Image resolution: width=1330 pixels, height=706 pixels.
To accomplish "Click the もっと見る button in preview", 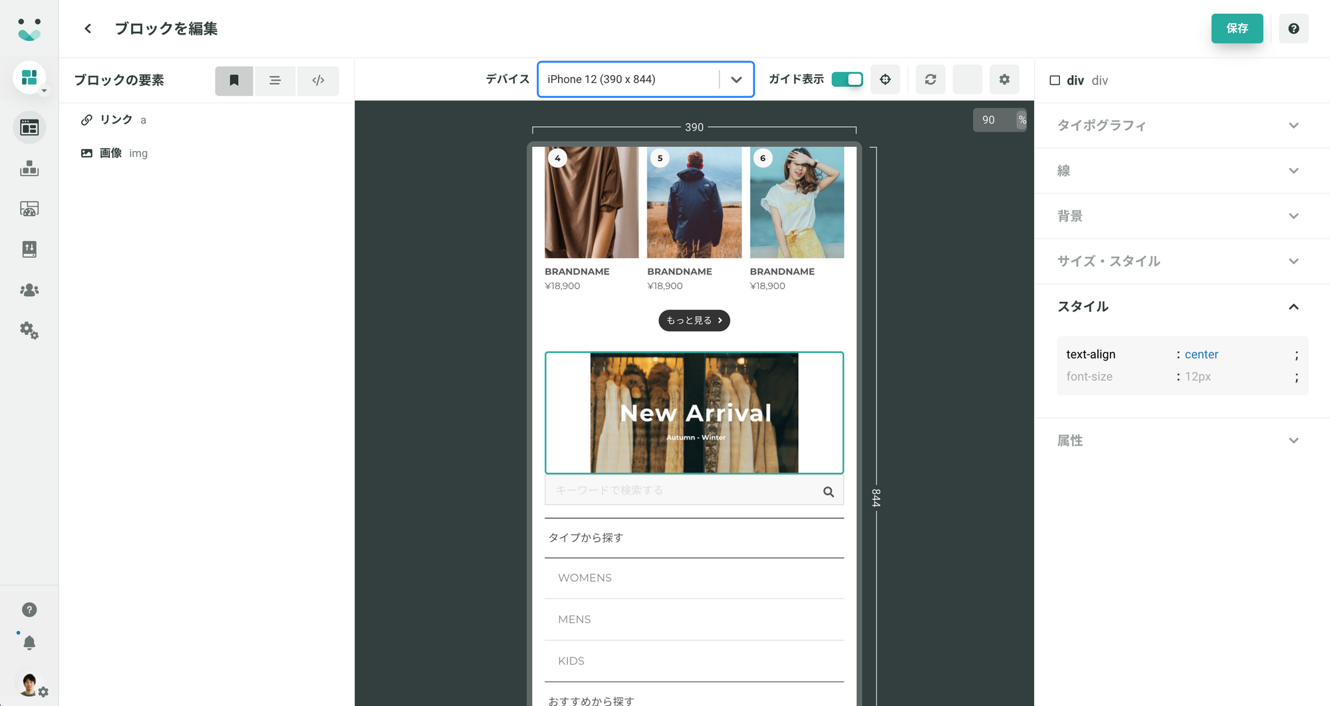I will coord(694,320).
